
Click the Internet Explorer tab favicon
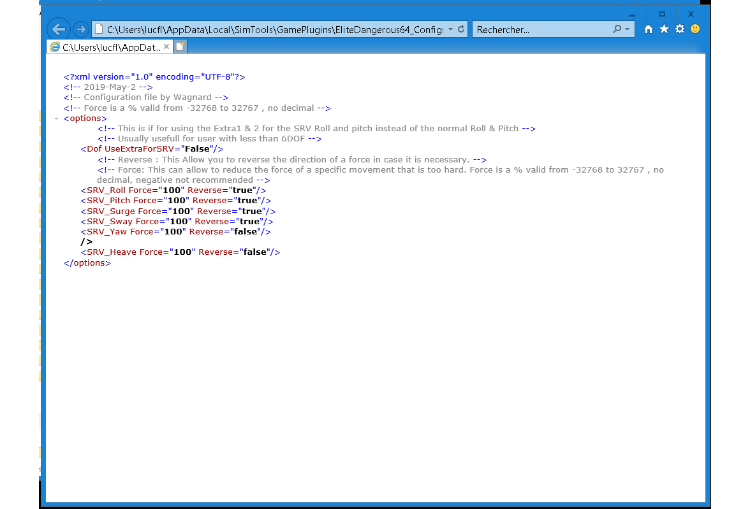coord(55,47)
